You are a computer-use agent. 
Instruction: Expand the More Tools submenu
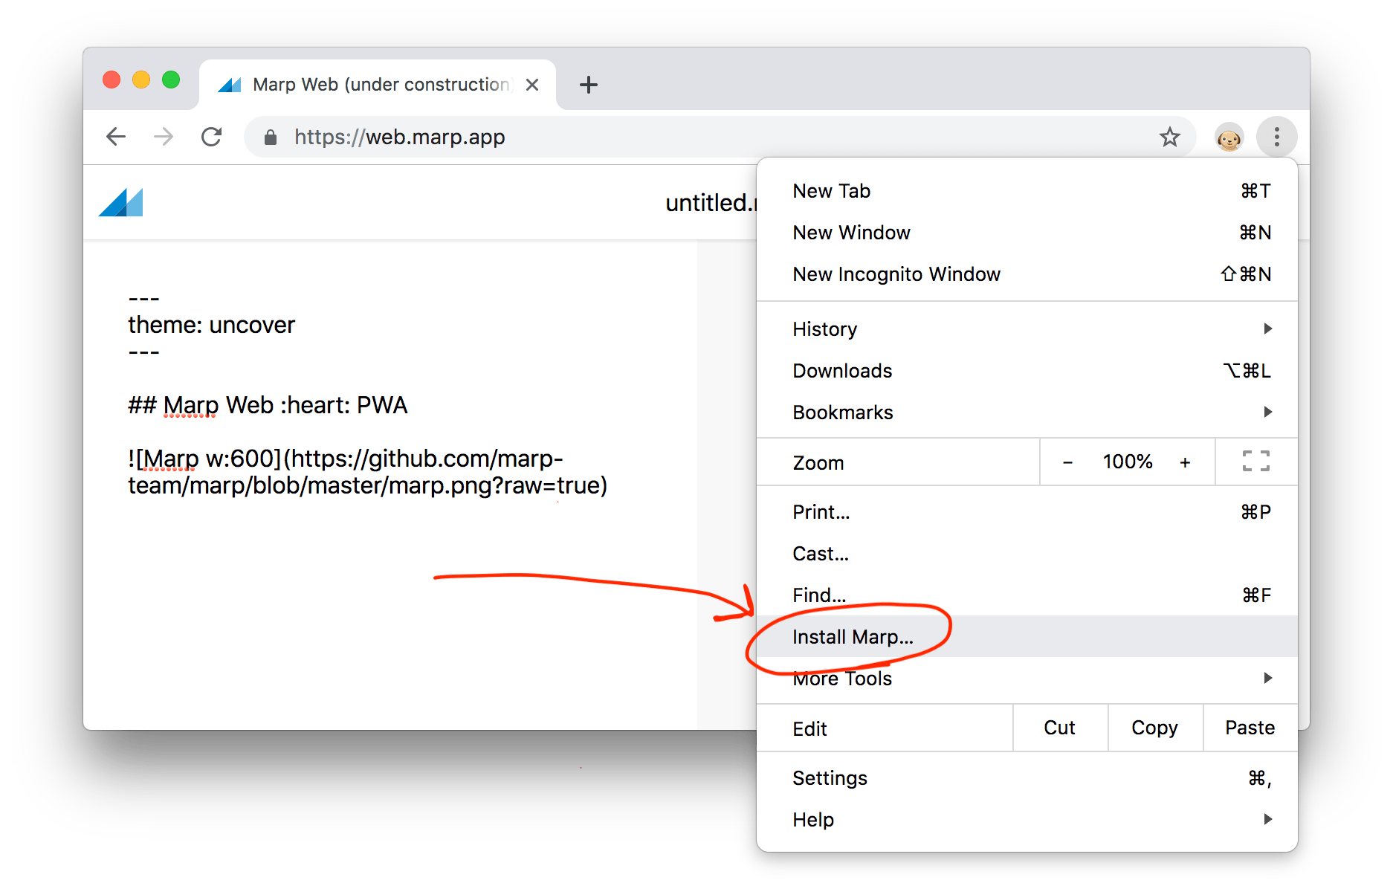point(1027,679)
